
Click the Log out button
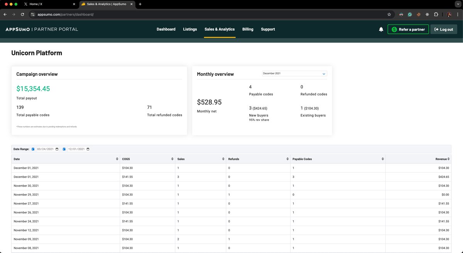[444, 29]
